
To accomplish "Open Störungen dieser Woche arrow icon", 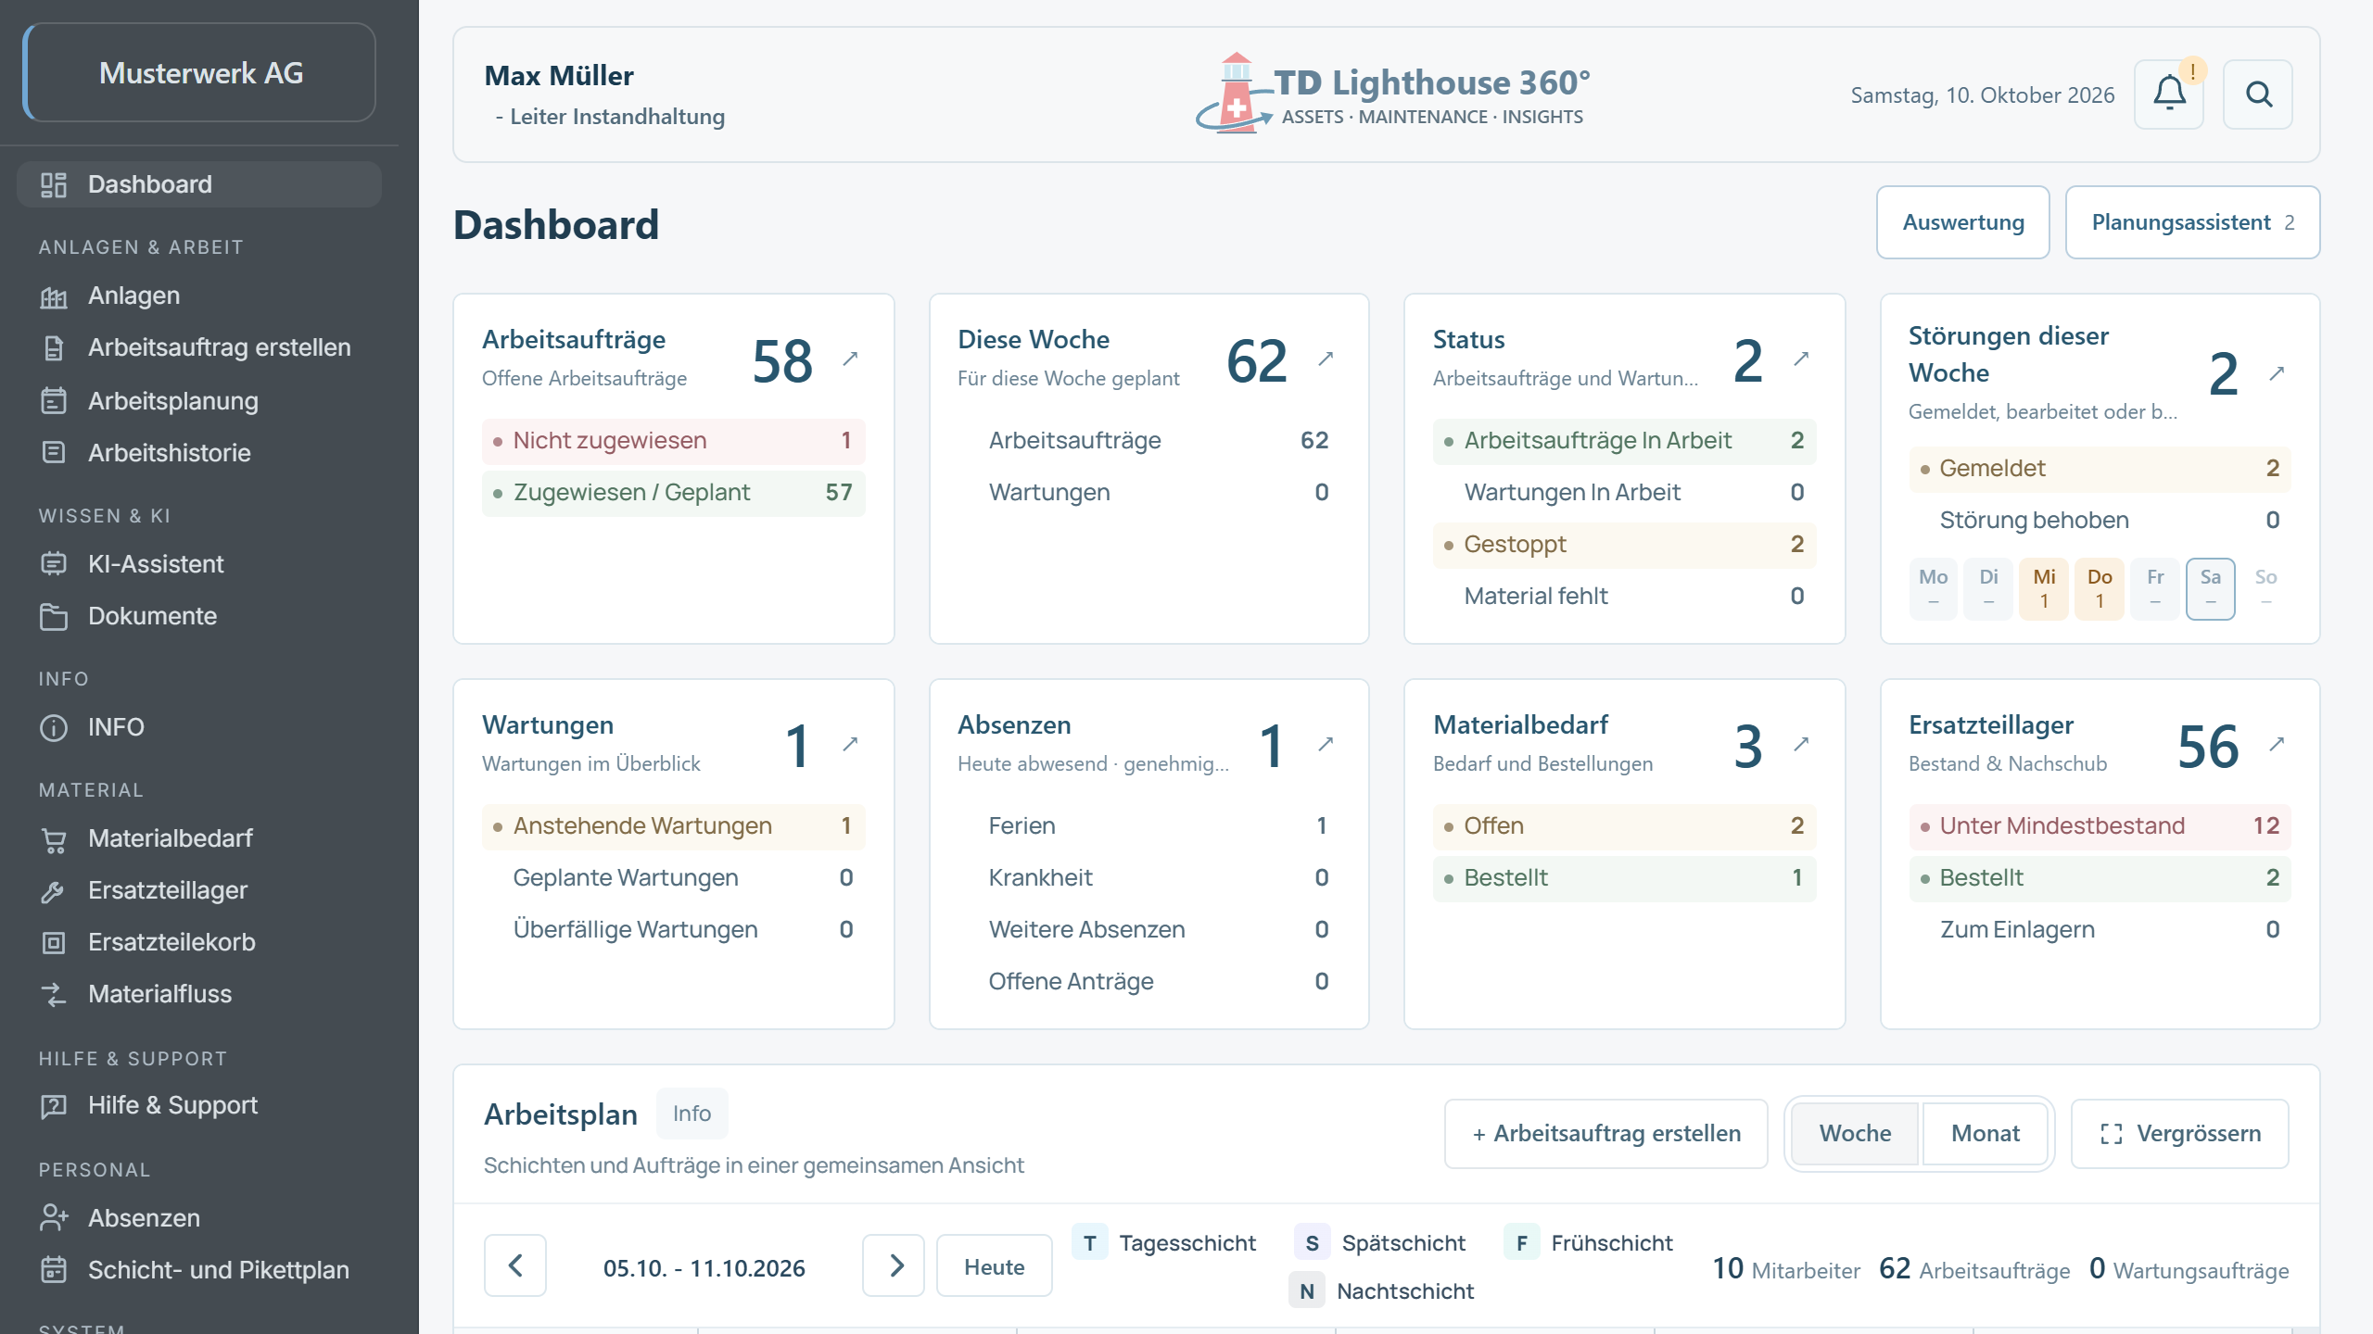I will coord(2277,373).
